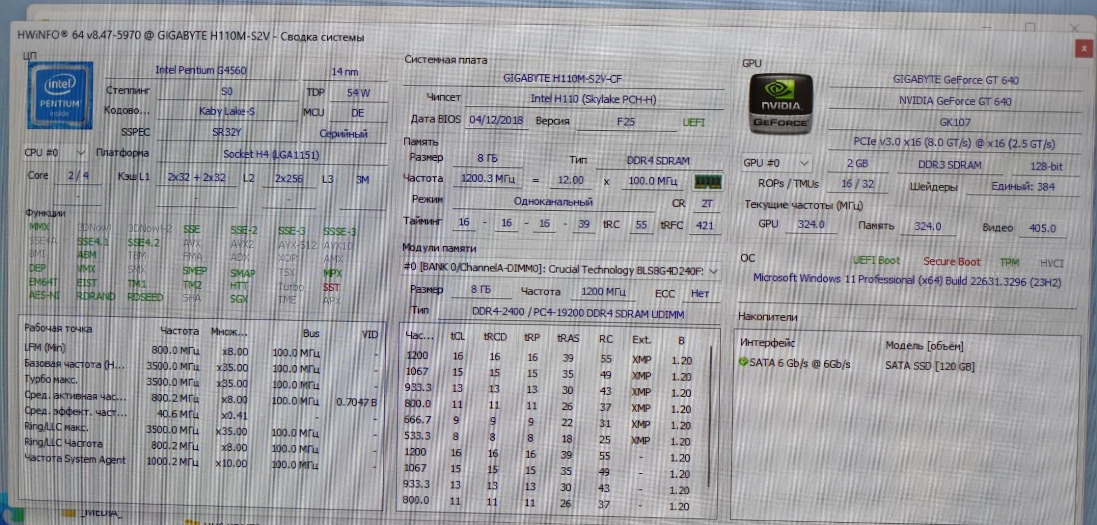Screen dimensions: 1097x525
Task: Click the GIGABYTE H110M-S2V-CF motherboard field
Action: click(563, 78)
